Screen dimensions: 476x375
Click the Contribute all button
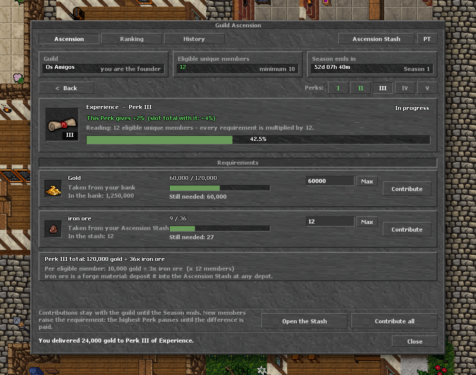coord(394,321)
